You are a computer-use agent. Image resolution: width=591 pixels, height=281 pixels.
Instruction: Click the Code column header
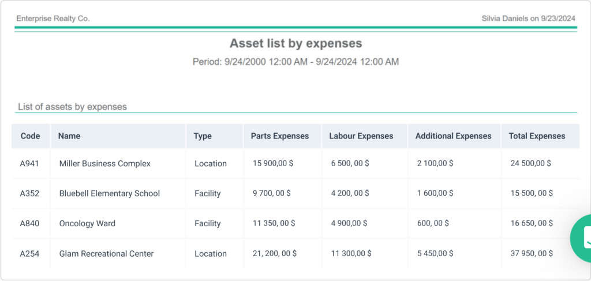point(30,136)
